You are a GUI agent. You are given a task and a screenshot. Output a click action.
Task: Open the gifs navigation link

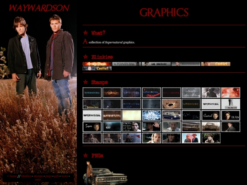tap(56, 176)
